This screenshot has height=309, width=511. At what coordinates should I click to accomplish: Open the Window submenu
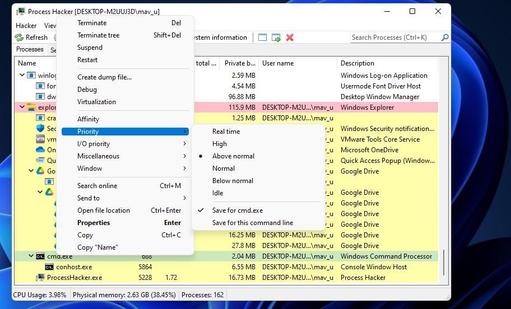point(125,168)
